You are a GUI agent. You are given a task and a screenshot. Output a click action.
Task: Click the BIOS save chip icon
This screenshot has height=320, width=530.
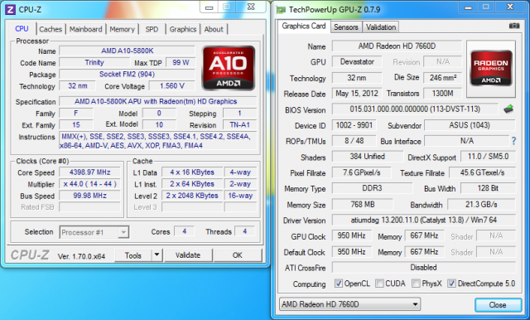(x=508, y=109)
